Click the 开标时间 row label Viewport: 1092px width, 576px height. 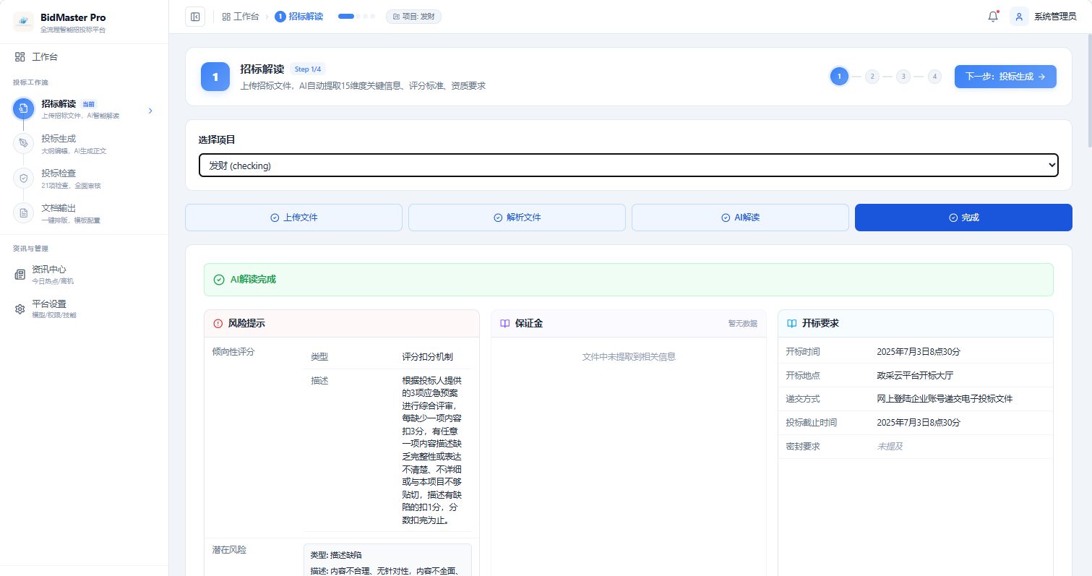point(803,352)
